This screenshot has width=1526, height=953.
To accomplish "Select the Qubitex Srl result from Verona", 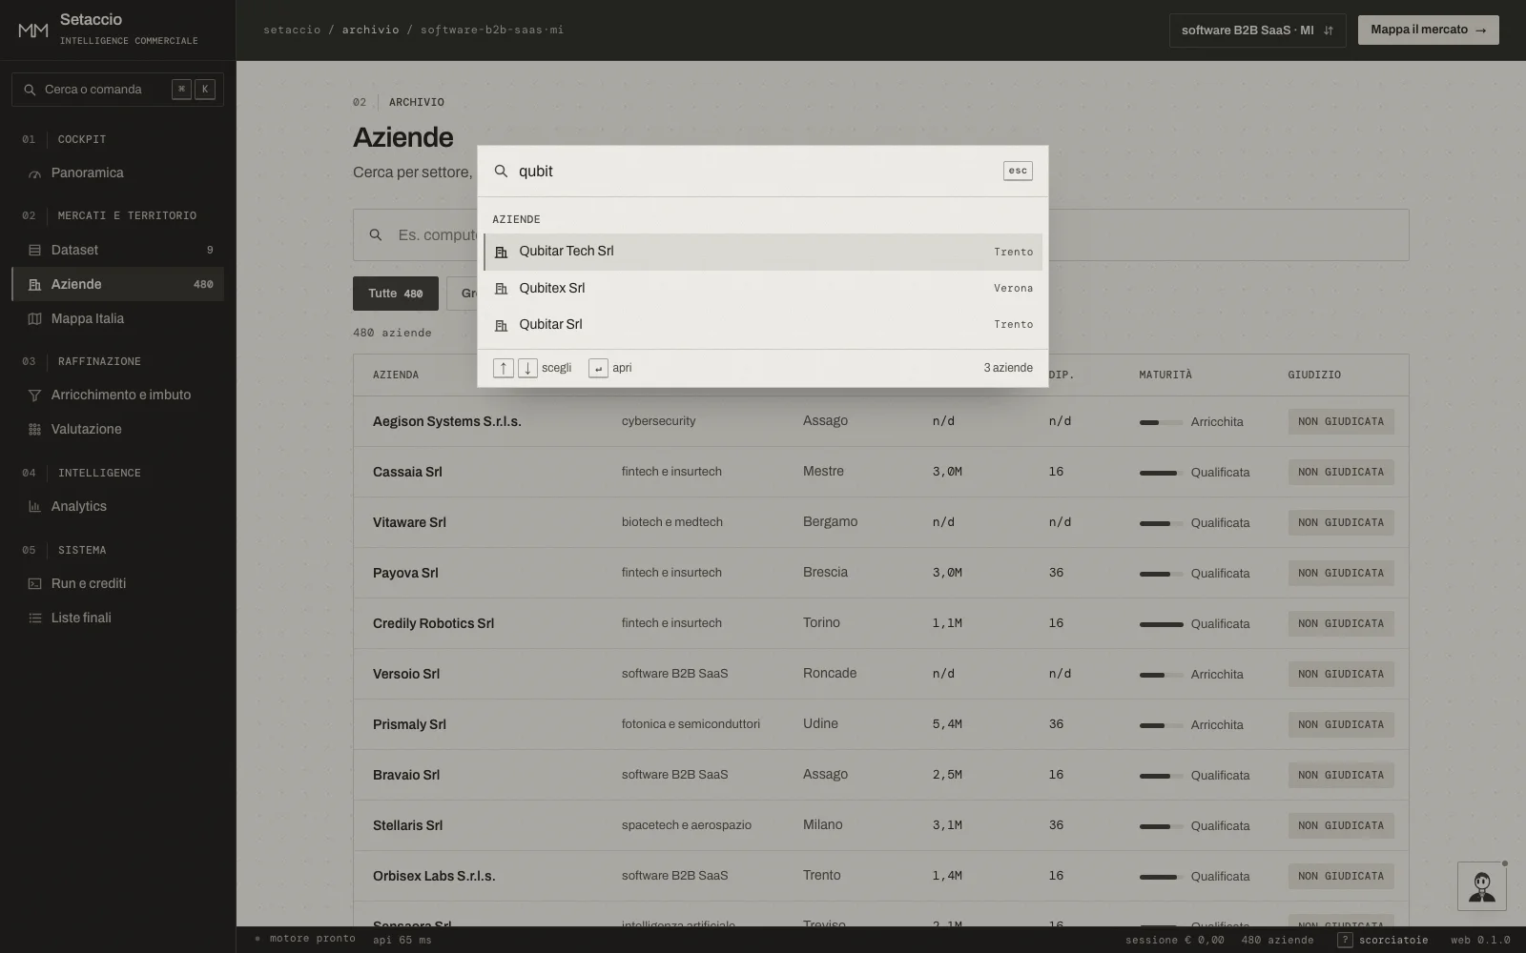I will click(x=763, y=288).
